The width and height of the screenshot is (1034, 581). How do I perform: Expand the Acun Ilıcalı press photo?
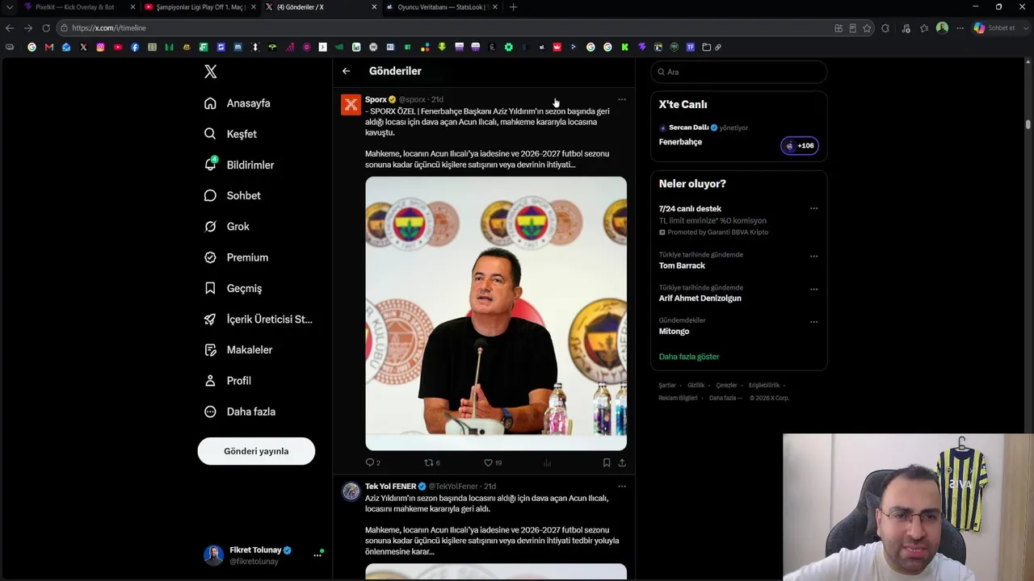click(496, 313)
